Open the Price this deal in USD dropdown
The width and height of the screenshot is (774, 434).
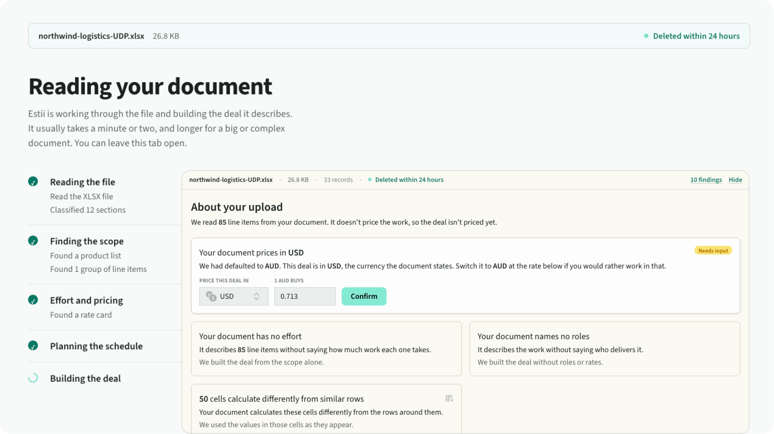pos(234,296)
